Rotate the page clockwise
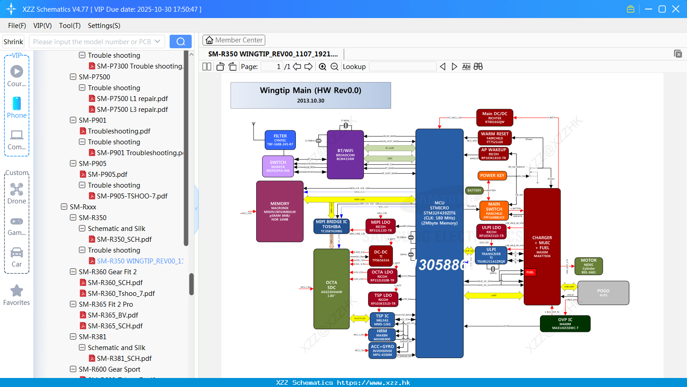The height and width of the screenshot is (387, 687). [232, 67]
